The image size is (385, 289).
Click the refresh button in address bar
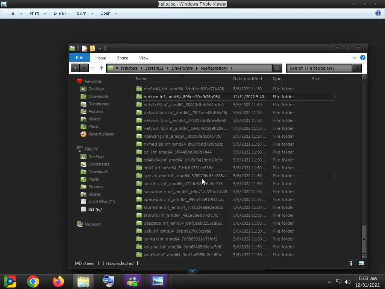tap(277, 68)
